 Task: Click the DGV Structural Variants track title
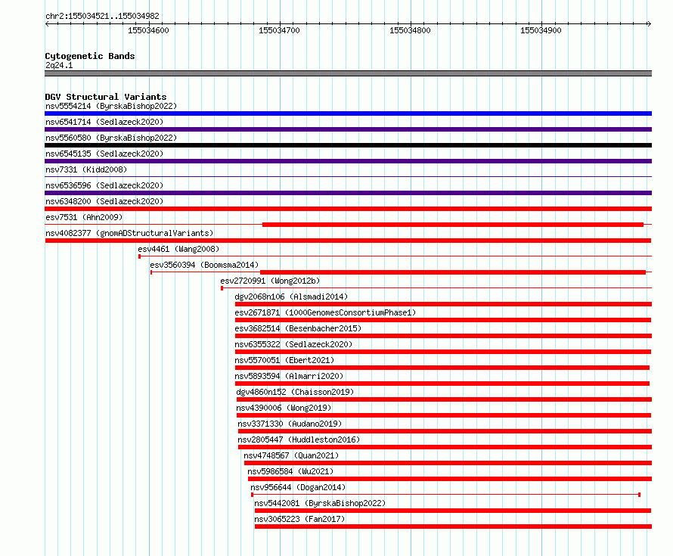coord(106,97)
